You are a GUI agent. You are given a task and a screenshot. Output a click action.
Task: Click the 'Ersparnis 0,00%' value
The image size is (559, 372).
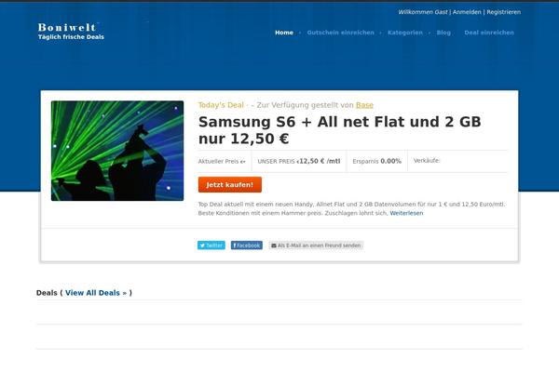click(376, 161)
